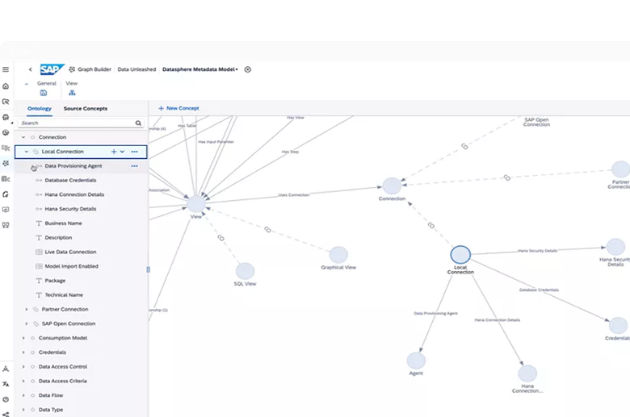Click the hierarchy icon under View

72,93
